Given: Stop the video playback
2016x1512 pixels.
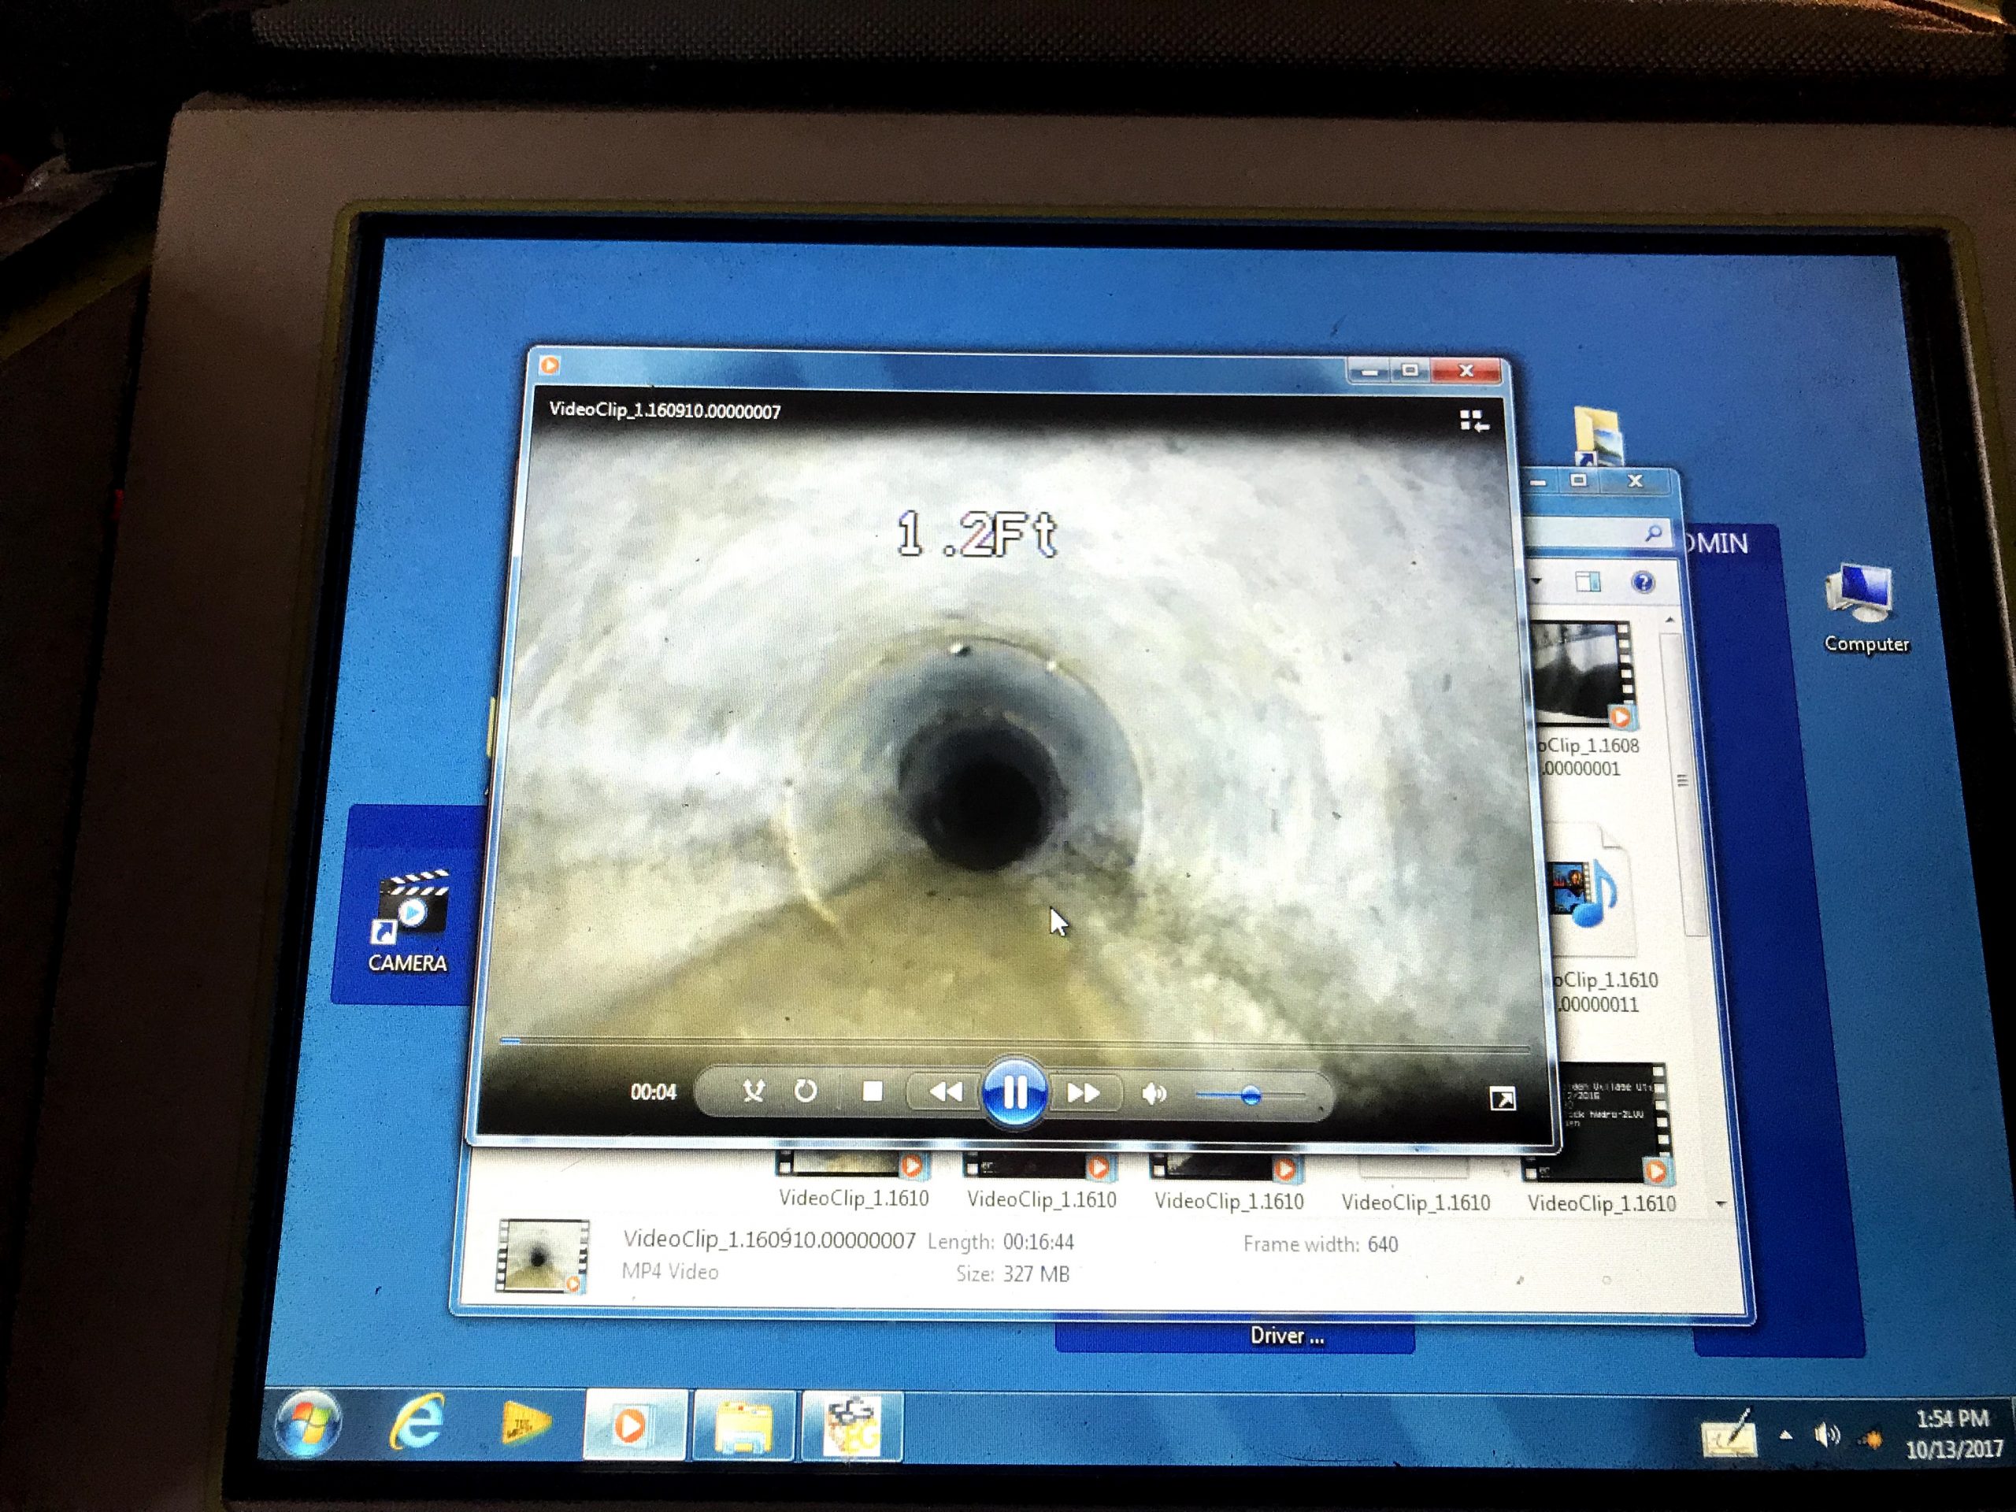Looking at the screenshot, I should click(x=873, y=1091).
